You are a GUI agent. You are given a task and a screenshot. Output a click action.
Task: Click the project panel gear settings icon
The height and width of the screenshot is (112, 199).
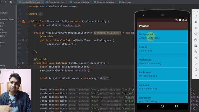click(x=11, y=2)
